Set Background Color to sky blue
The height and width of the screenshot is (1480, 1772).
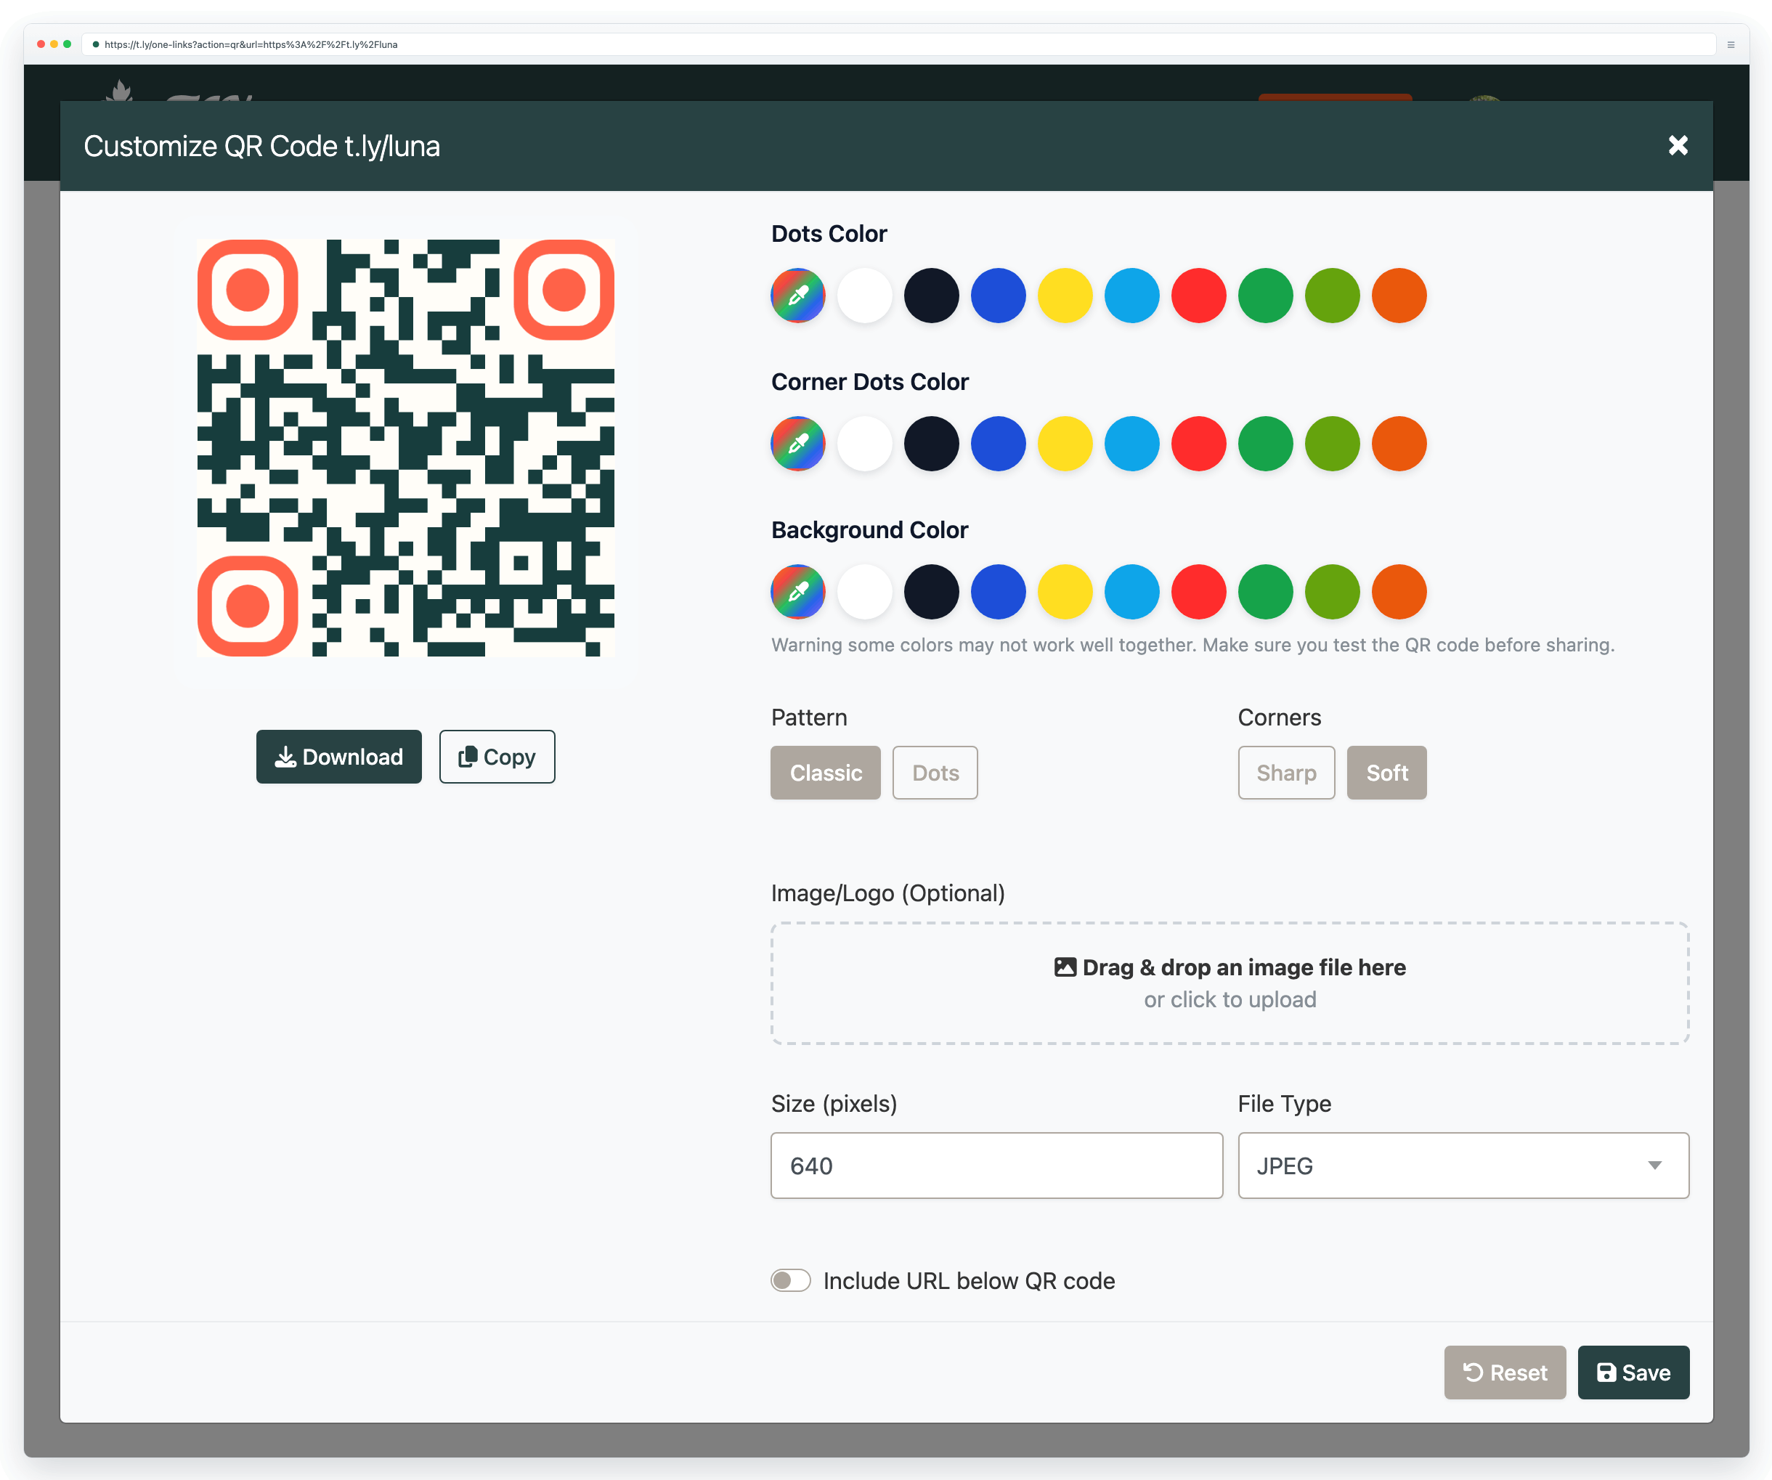(1131, 592)
